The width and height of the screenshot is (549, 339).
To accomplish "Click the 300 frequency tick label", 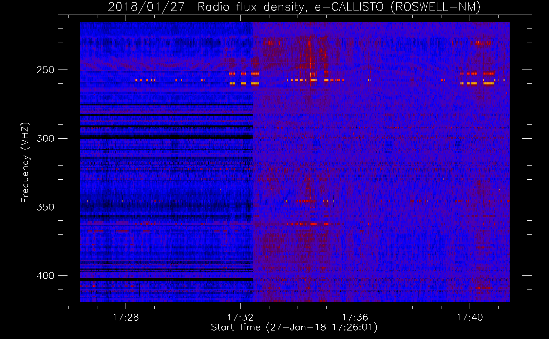I will tap(45, 138).
